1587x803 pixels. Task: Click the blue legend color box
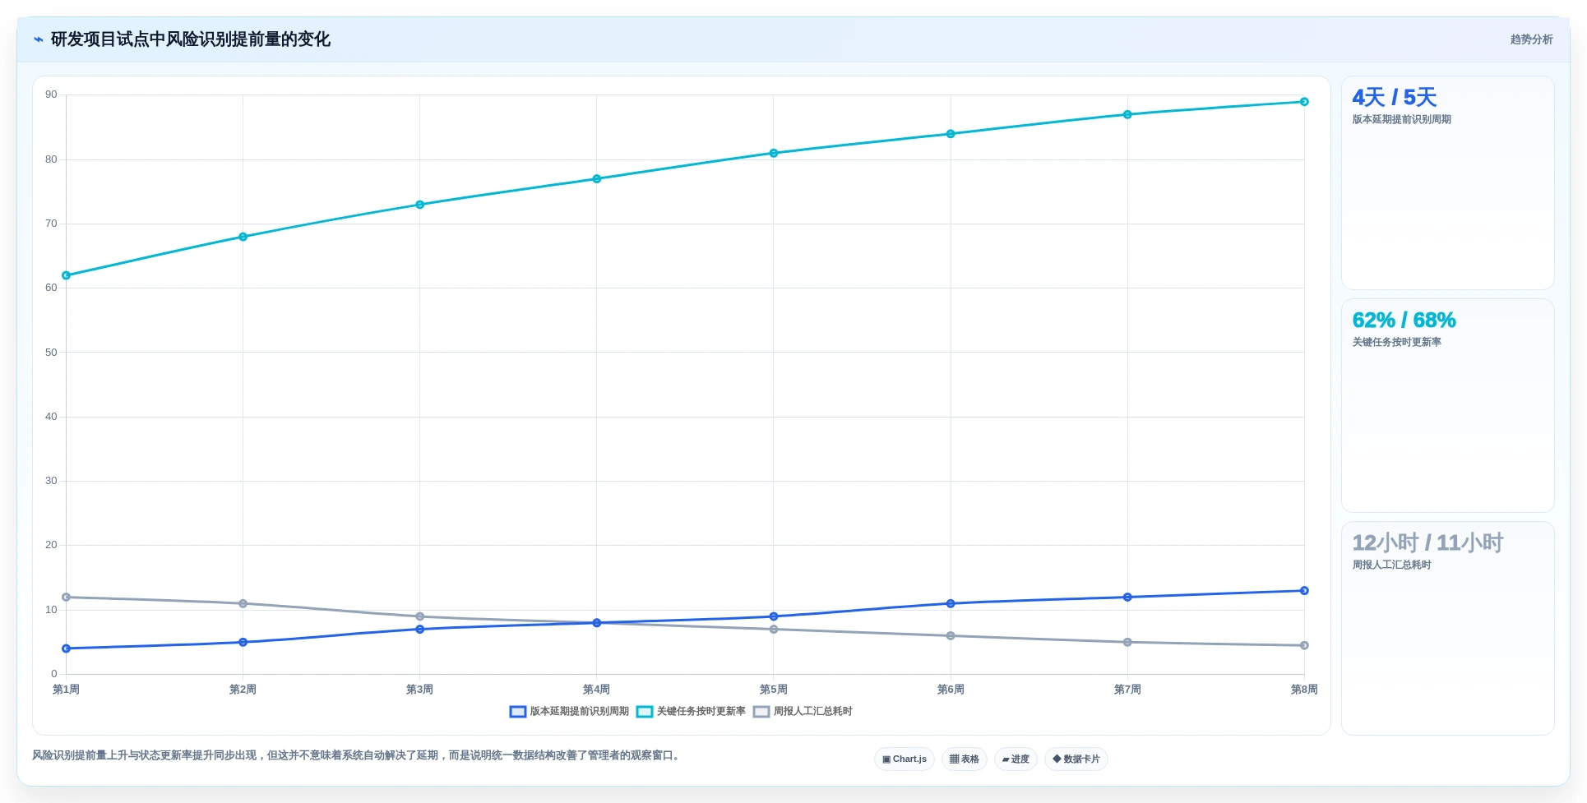pyautogui.click(x=518, y=712)
